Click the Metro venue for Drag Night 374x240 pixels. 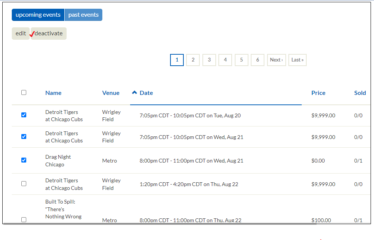pyautogui.click(x=110, y=161)
